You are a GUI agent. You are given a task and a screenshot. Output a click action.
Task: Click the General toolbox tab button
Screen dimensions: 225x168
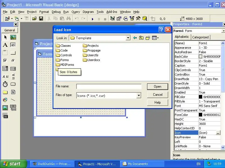10,30
